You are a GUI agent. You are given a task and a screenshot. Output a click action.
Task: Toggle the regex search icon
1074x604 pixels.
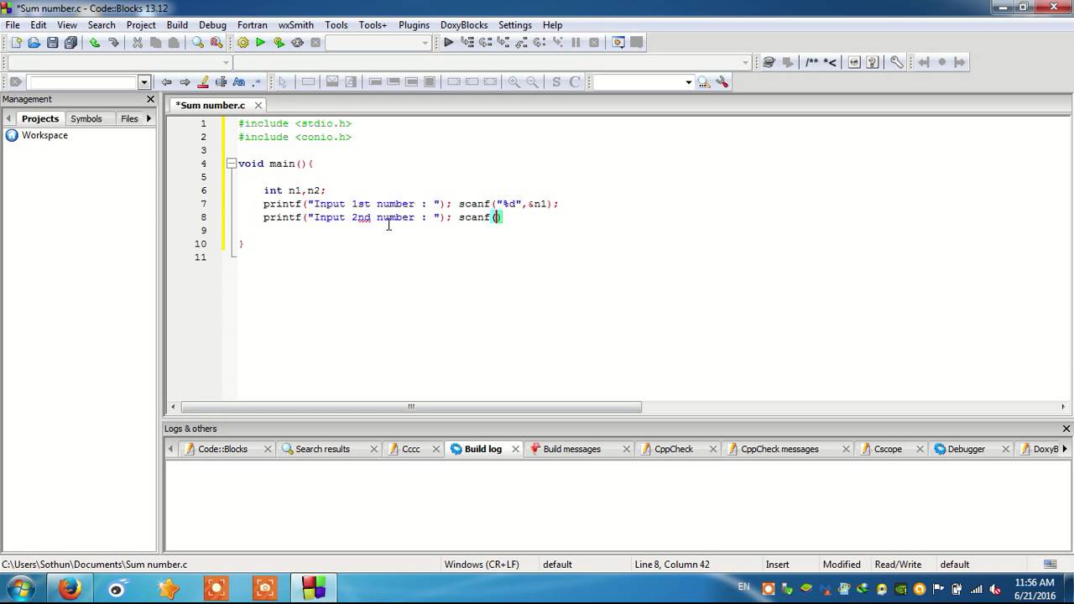coord(257,82)
